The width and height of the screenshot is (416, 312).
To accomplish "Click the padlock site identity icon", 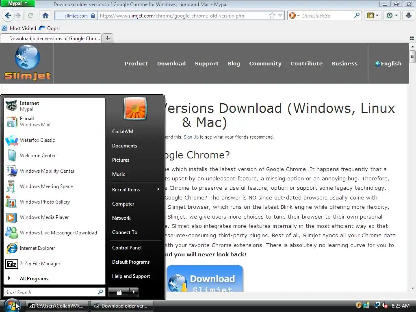I will (93, 16).
